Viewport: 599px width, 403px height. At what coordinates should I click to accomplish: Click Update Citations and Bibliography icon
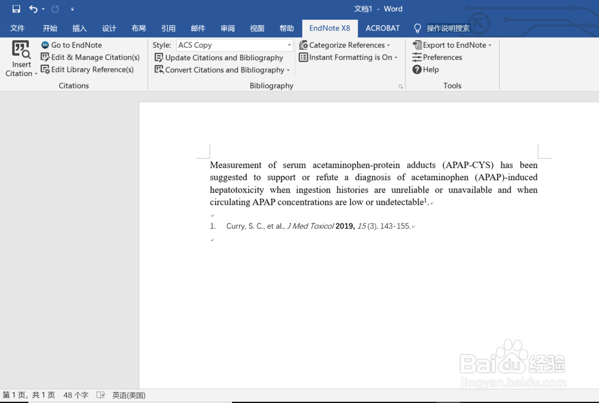(x=159, y=57)
